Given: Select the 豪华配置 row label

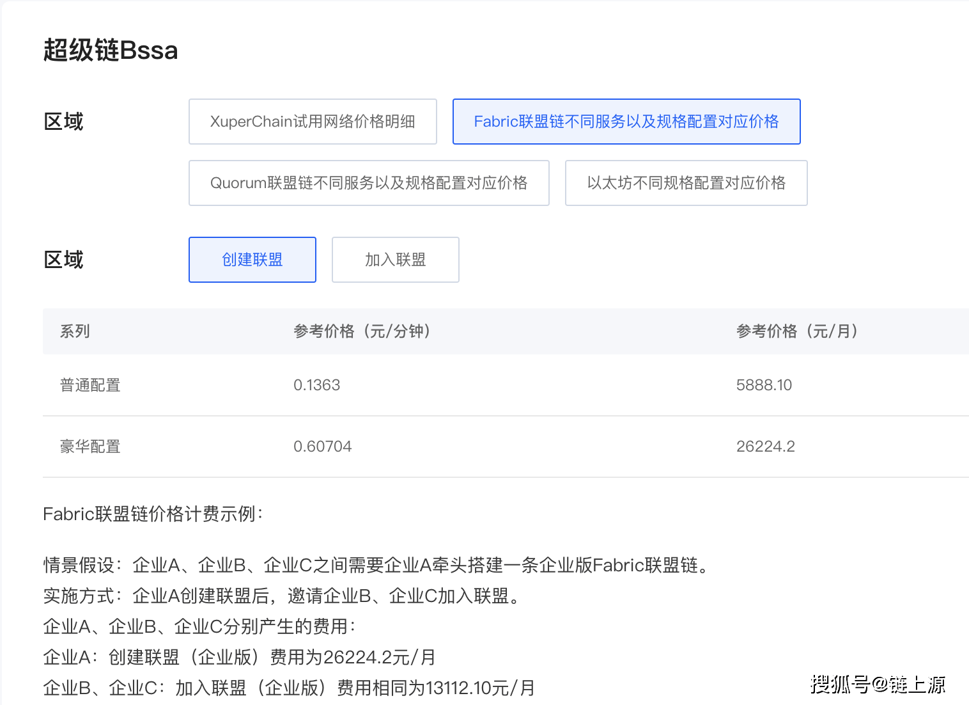Looking at the screenshot, I should coord(90,447).
